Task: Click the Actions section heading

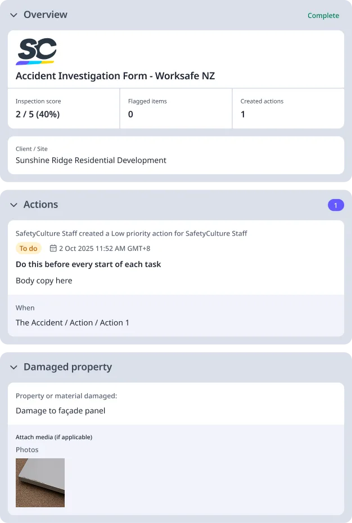Action: (40, 205)
